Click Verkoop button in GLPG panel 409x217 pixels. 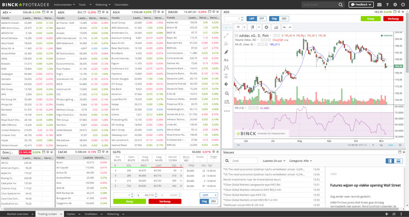click(x=165, y=201)
